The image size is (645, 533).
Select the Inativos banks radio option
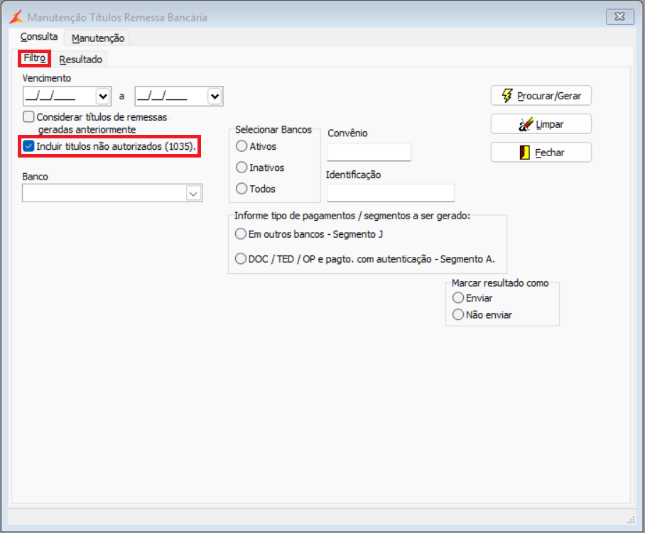coord(242,167)
